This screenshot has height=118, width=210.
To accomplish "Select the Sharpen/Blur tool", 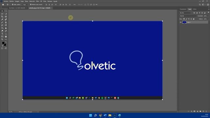I will point(6,28).
